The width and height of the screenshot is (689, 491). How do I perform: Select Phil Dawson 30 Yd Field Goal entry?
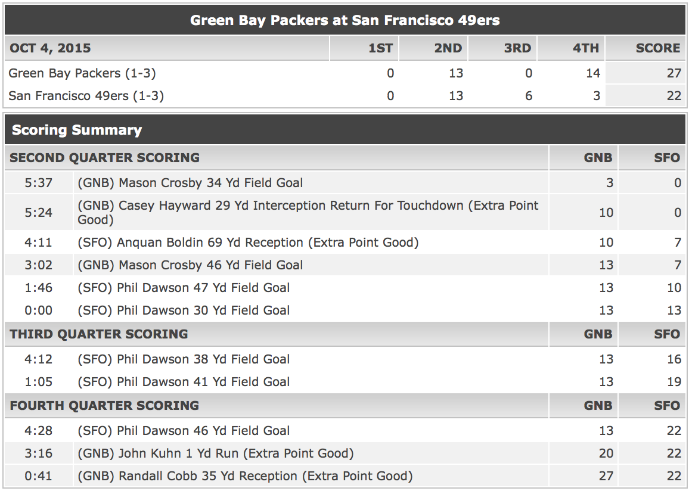(x=344, y=310)
